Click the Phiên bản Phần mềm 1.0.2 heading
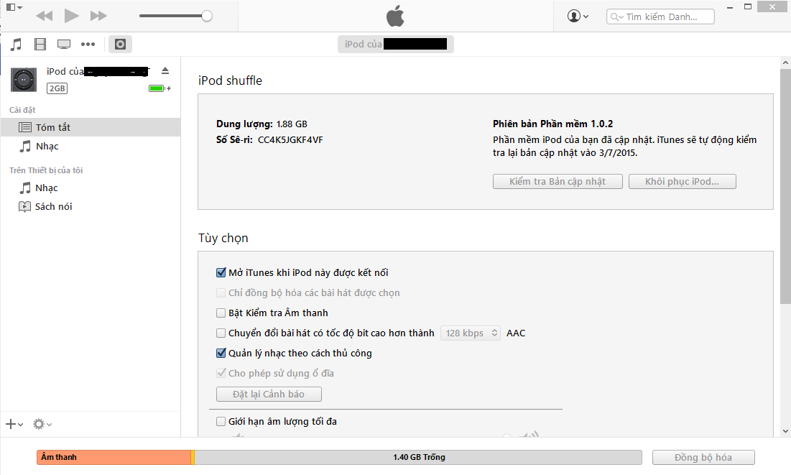This screenshot has height=475, width=791. pyautogui.click(x=553, y=124)
